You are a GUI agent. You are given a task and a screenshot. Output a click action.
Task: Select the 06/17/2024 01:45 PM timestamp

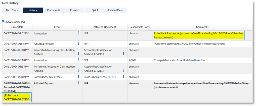[17, 44]
